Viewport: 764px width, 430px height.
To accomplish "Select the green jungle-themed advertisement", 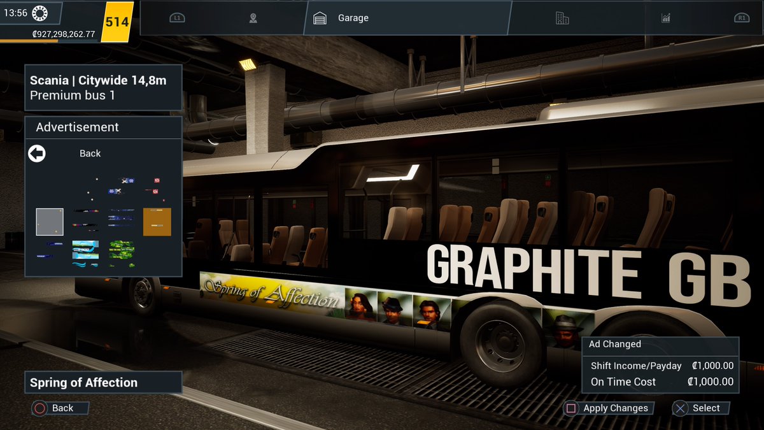I will coord(121,252).
